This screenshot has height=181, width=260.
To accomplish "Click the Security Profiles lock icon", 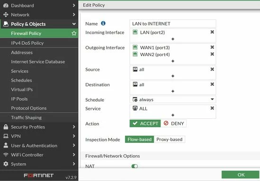I will [x=6, y=127].
